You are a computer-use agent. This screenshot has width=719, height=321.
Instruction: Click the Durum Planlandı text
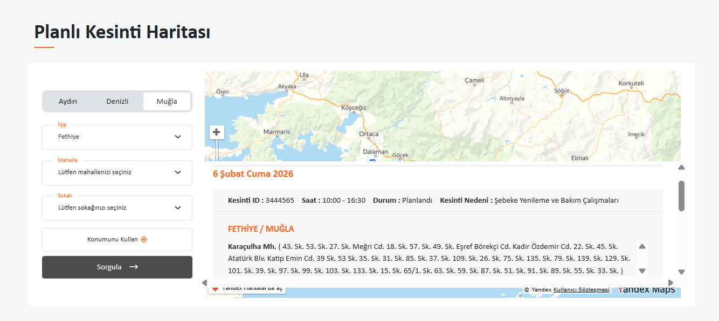point(403,201)
